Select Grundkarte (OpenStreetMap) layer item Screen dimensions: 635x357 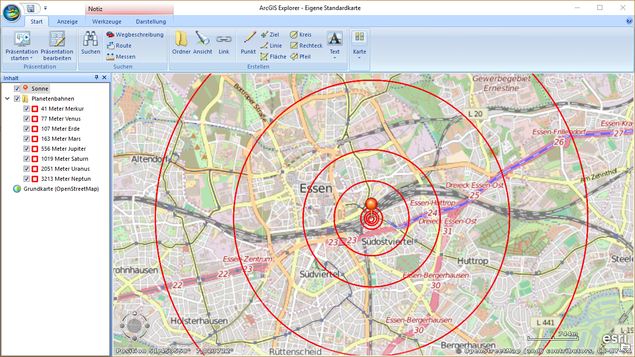(61, 189)
